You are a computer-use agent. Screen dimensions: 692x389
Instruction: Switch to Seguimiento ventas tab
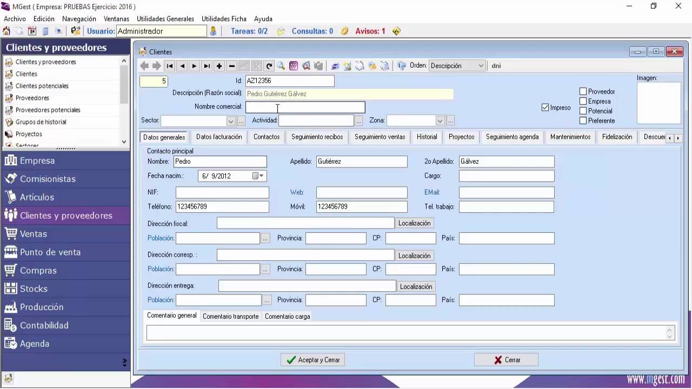click(x=380, y=137)
